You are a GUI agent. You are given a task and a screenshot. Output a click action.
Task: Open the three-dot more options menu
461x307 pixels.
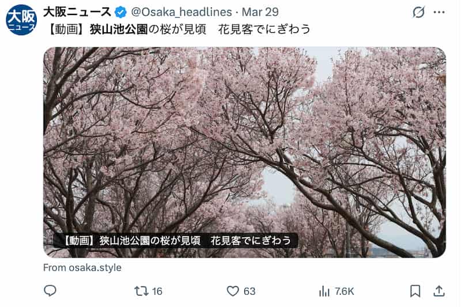click(439, 12)
